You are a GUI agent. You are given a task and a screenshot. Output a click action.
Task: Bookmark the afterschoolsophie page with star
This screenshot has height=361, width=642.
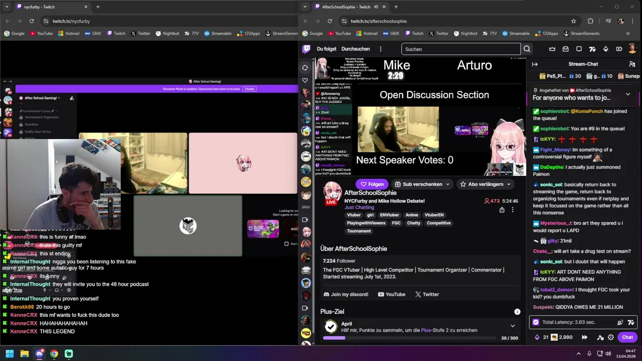573,21
